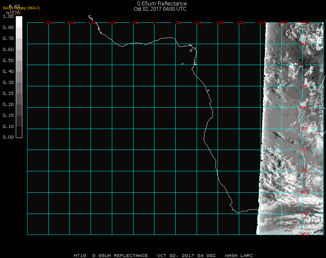Click 'OCT 02, 2017 04:00Z' in the footer
Image resolution: width=326 pixels, height=258 pixels.
point(186,256)
